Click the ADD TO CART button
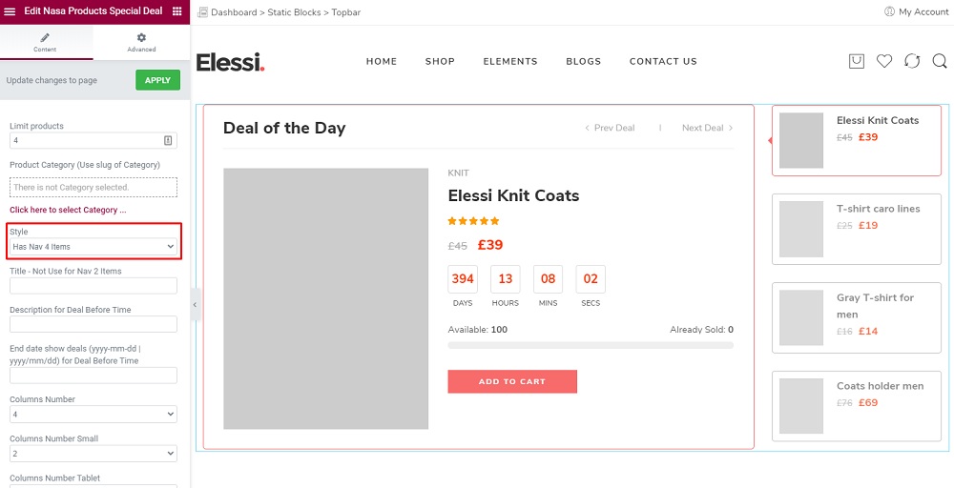 (x=512, y=381)
